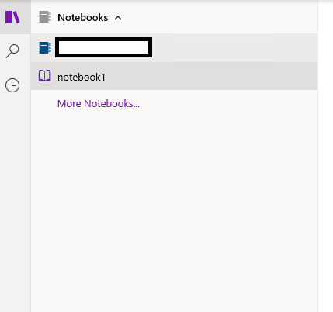Image resolution: width=333 pixels, height=312 pixels.
Task: Open the notebook1 notebook
Action: 174,76
